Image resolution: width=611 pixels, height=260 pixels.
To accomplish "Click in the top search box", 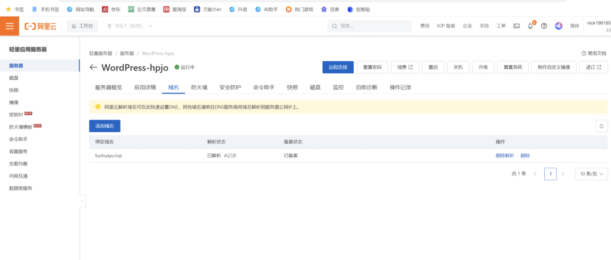I will point(370,26).
